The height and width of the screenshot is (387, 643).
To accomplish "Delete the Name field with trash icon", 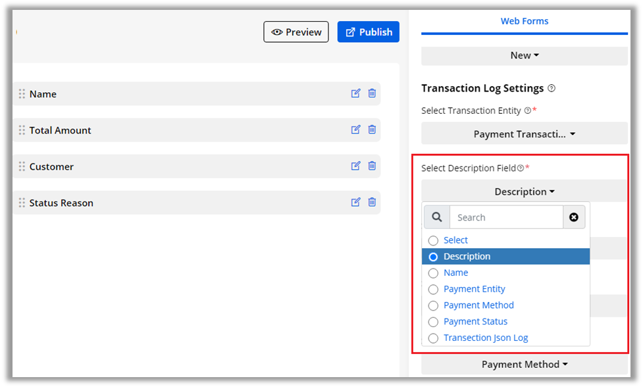I will click(x=372, y=93).
